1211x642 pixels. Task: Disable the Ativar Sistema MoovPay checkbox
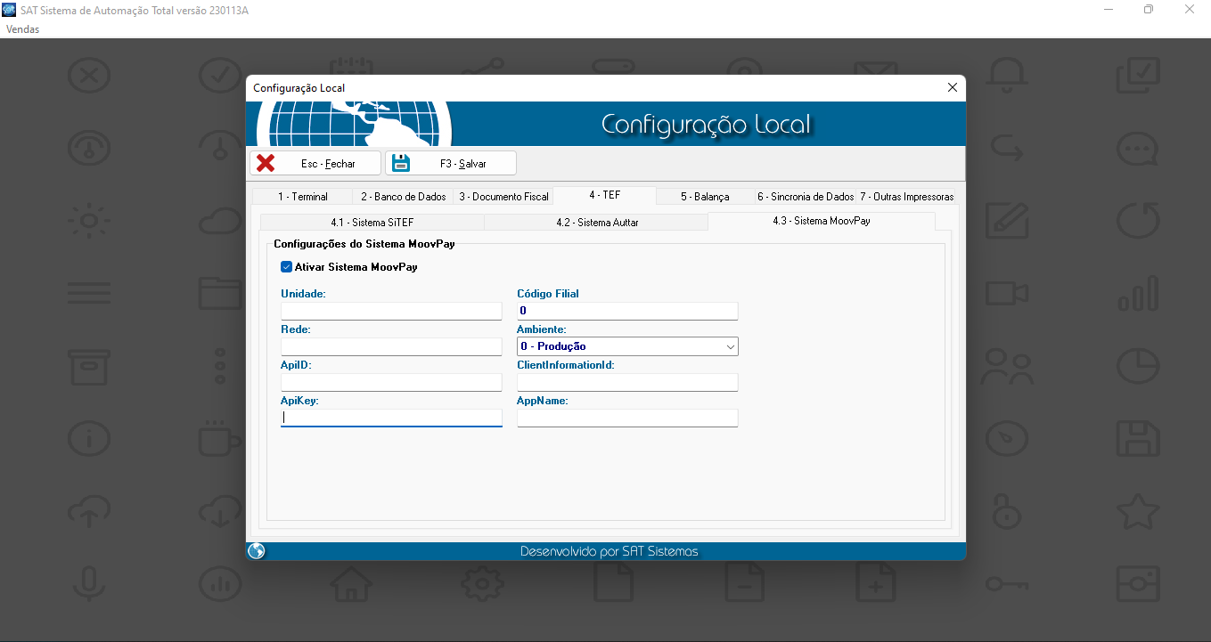tap(287, 266)
